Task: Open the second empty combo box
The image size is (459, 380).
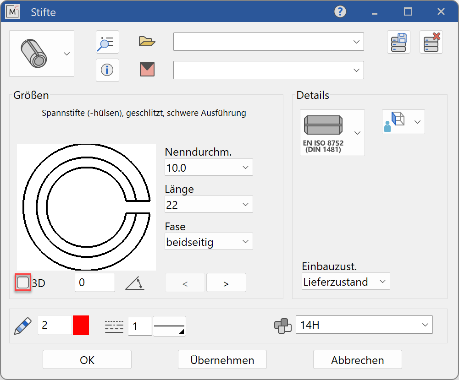Action: coord(268,70)
